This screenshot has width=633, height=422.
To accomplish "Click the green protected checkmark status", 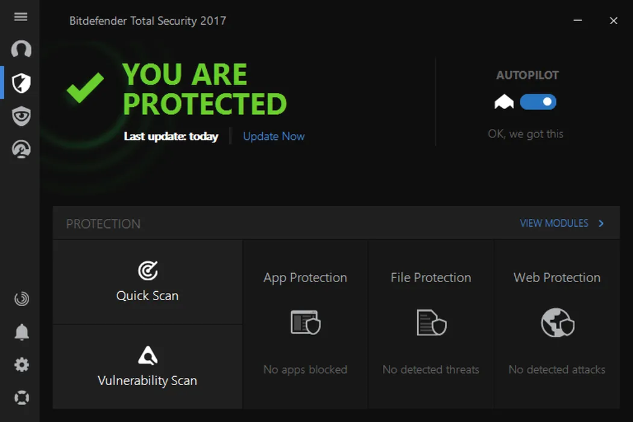I will coord(85,88).
